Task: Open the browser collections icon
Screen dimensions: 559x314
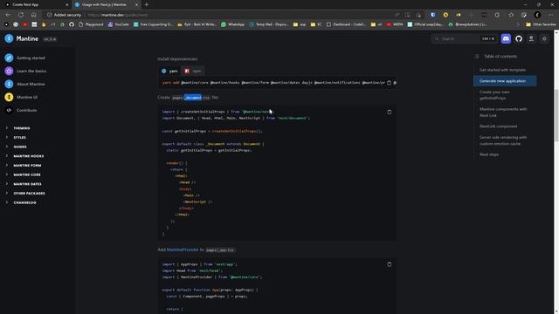Action: [x=524, y=15]
